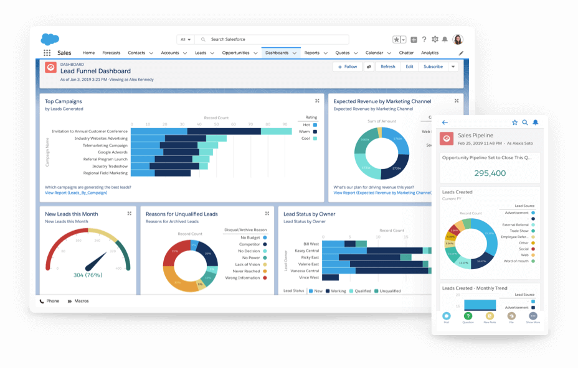Select the Reports tab
The height and width of the screenshot is (368, 578).
(x=312, y=53)
